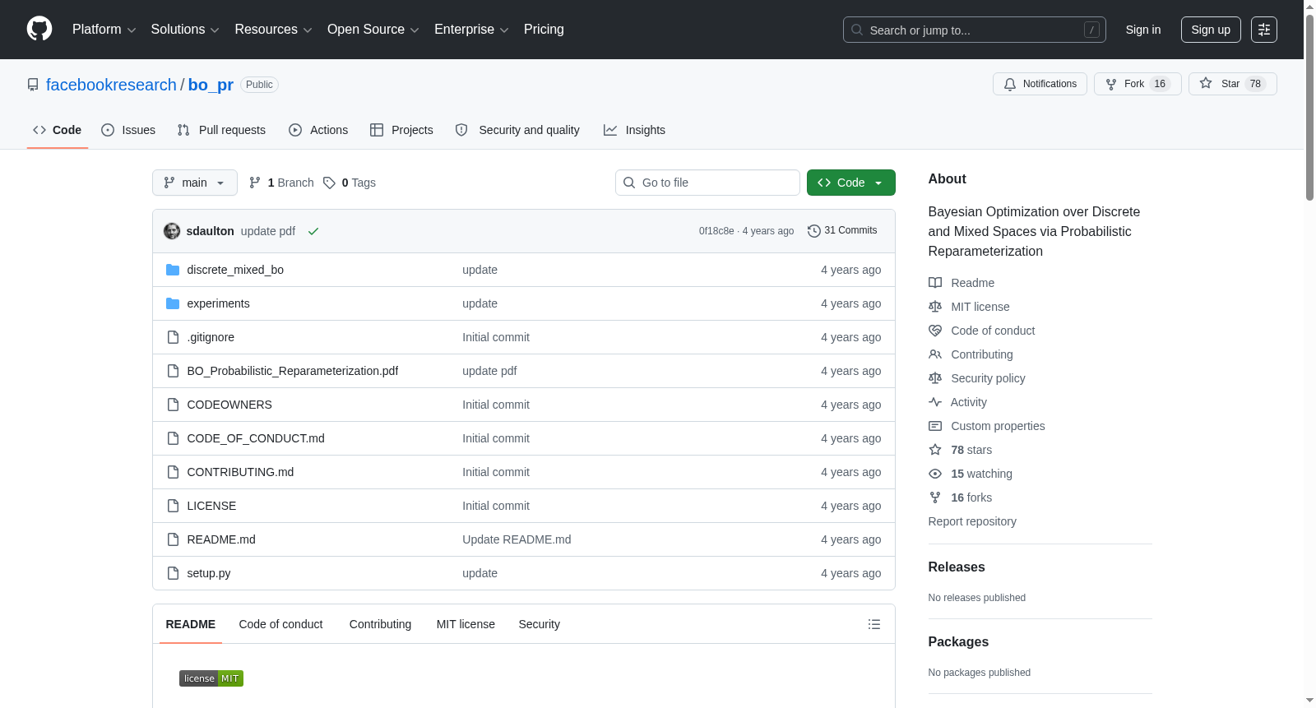Click the tag icon beside 0 Tags
The height and width of the screenshot is (708, 1316).
point(329,183)
